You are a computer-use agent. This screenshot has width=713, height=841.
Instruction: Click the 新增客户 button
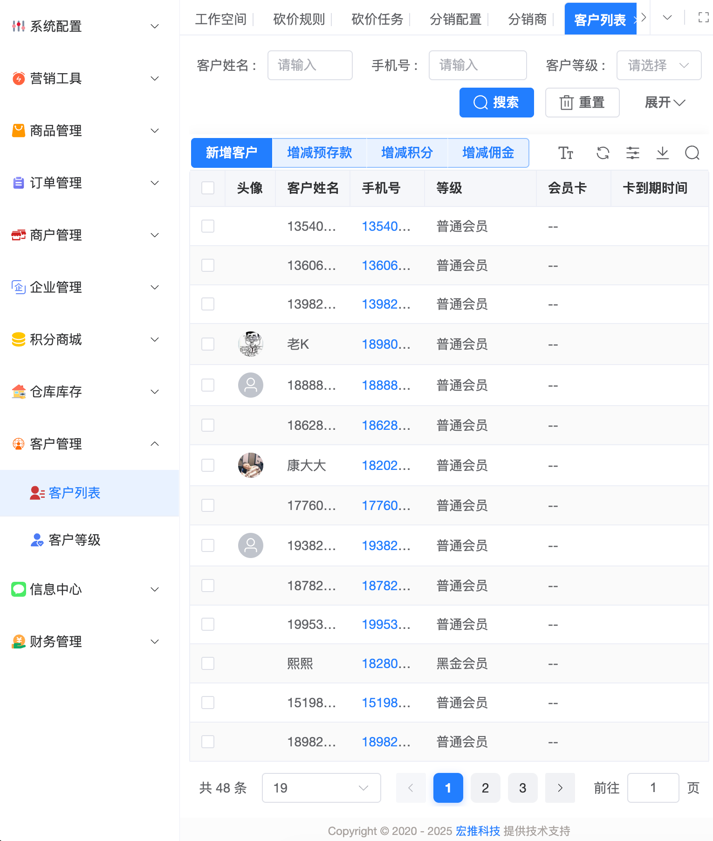(232, 153)
